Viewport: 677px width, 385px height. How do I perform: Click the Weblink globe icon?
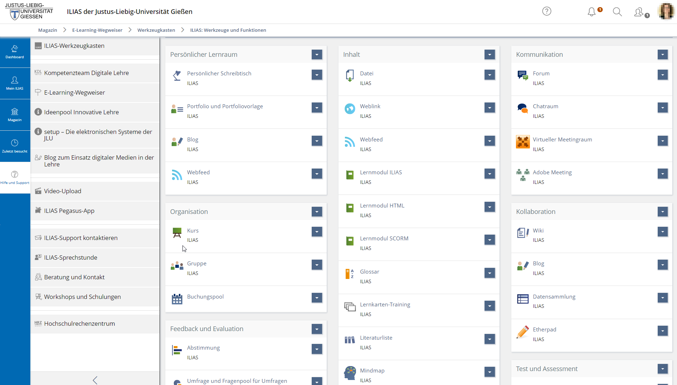[x=350, y=109]
